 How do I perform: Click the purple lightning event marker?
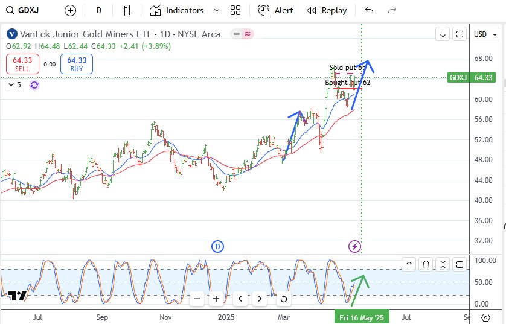coord(354,247)
